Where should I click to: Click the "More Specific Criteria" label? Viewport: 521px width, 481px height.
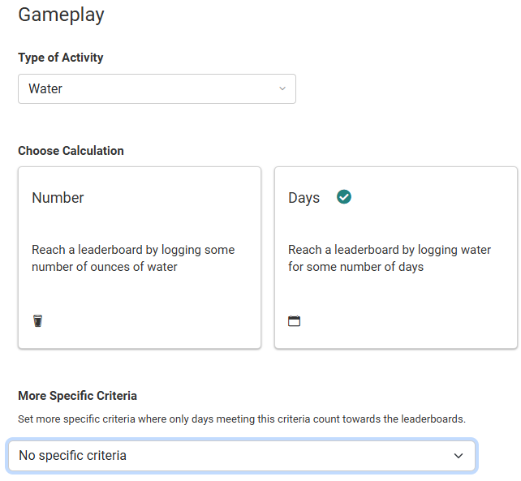(77, 396)
